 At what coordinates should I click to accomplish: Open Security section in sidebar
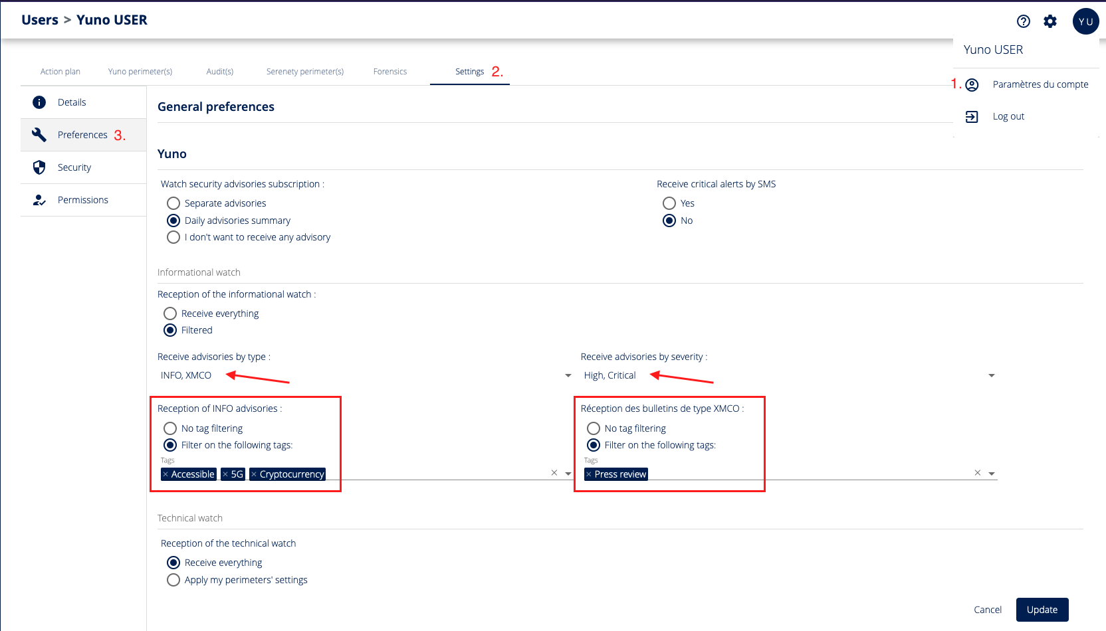tap(74, 167)
